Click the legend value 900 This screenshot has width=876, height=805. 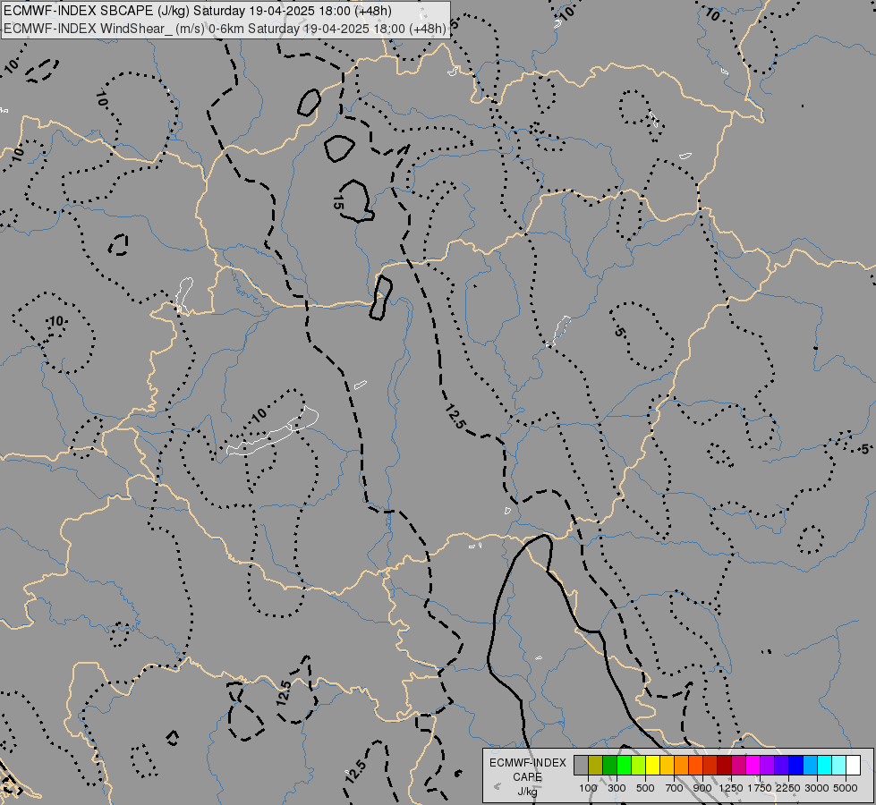pyautogui.click(x=702, y=788)
